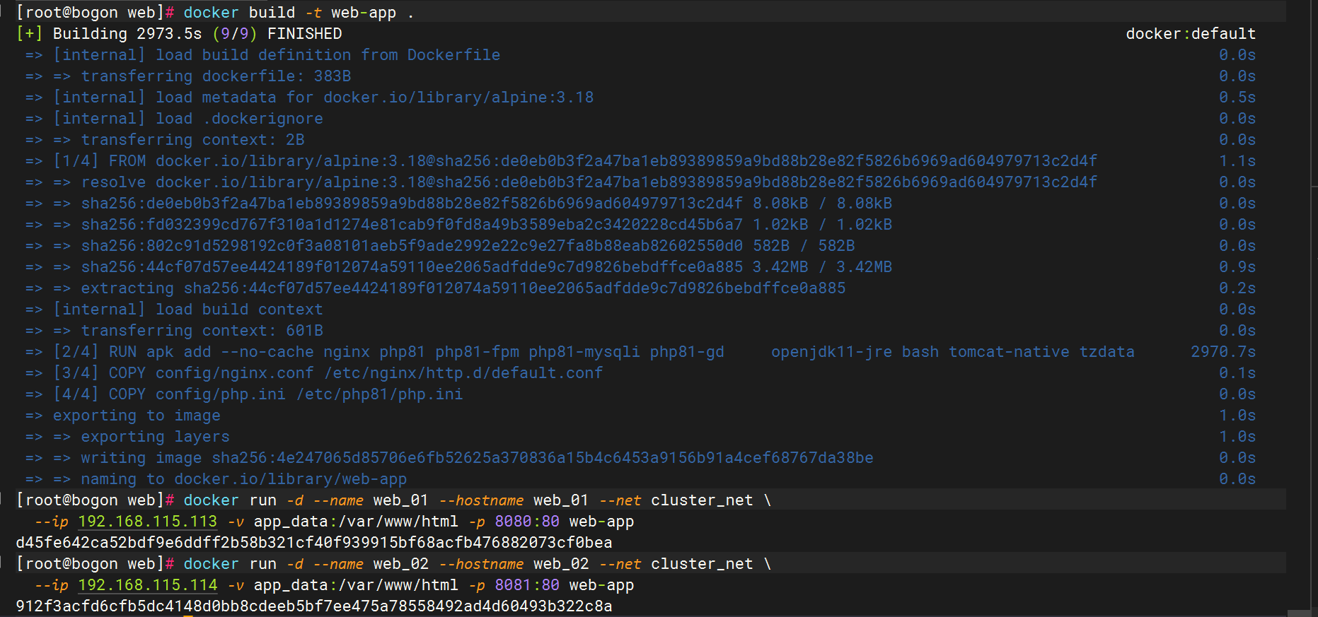Click the 'docker:default' label
Screen dimensions: 1318x617
(1191, 34)
